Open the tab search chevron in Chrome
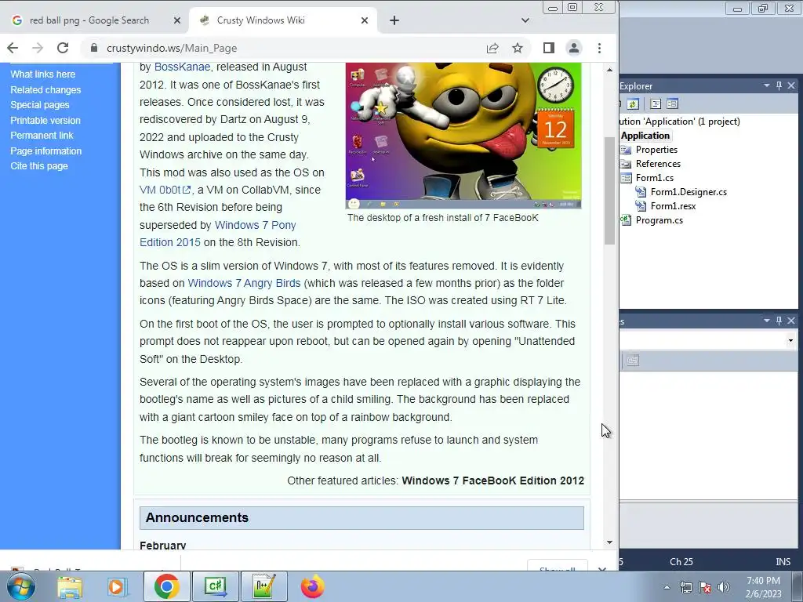Viewport: 803px width, 602px height. 525,20
